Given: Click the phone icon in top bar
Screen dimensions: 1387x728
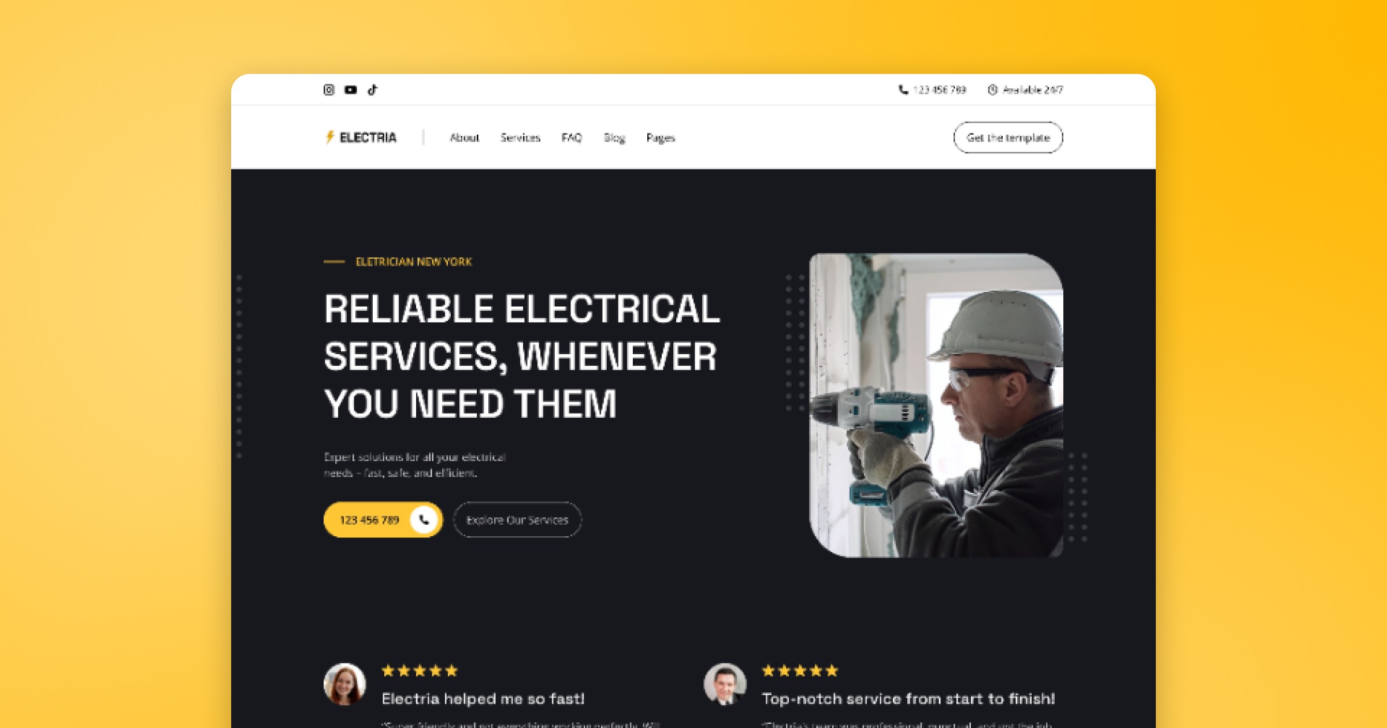Looking at the screenshot, I should (x=903, y=90).
